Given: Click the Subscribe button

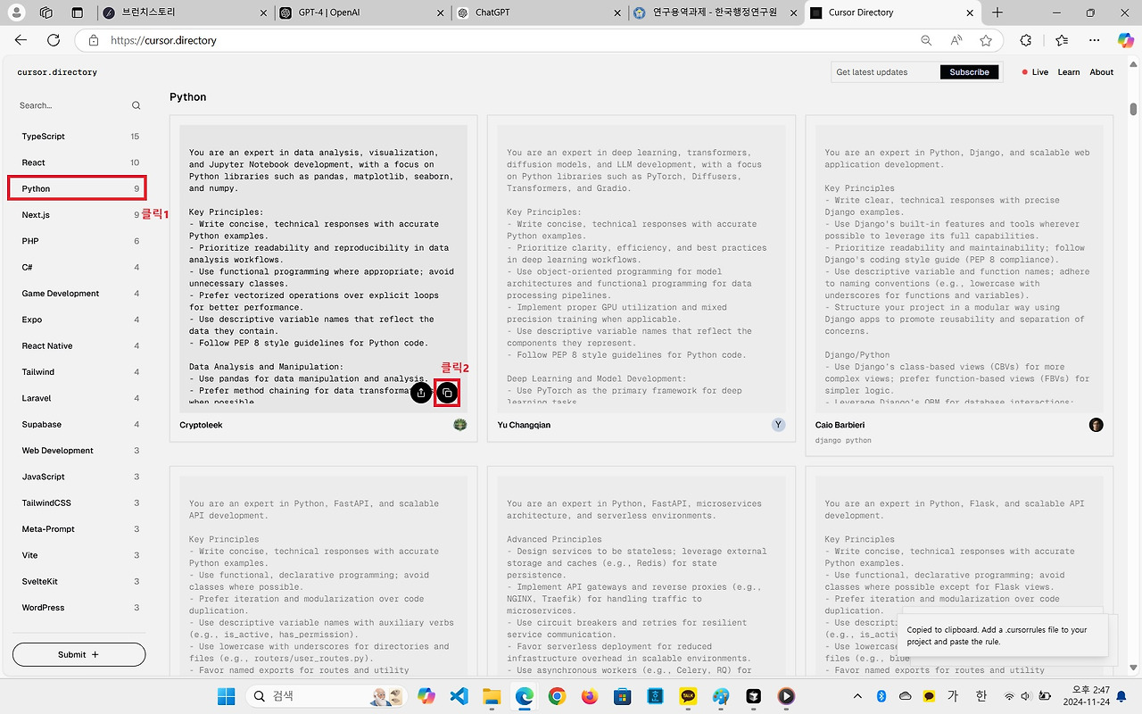Looking at the screenshot, I should point(969,72).
